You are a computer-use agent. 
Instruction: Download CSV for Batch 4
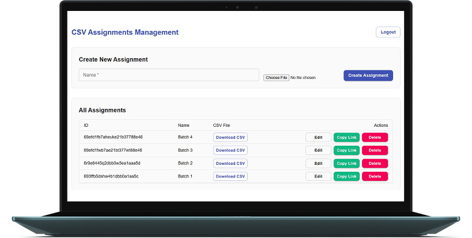click(231, 137)
